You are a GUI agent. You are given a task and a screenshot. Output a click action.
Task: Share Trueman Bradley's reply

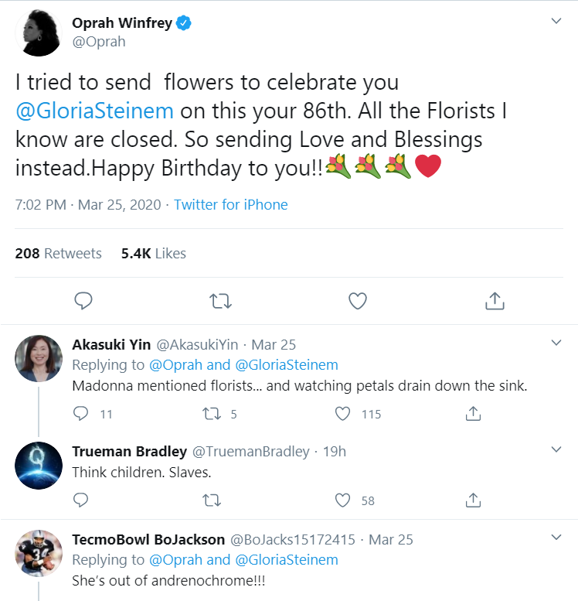click(x=474, y=500)
